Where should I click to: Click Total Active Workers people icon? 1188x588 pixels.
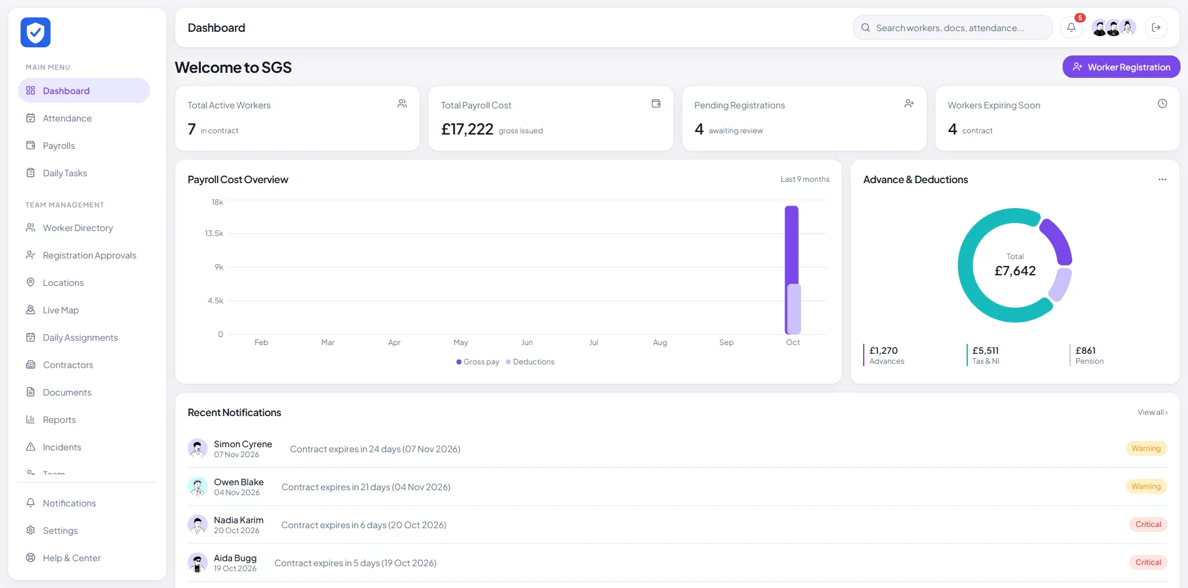(x=402, y=103)
